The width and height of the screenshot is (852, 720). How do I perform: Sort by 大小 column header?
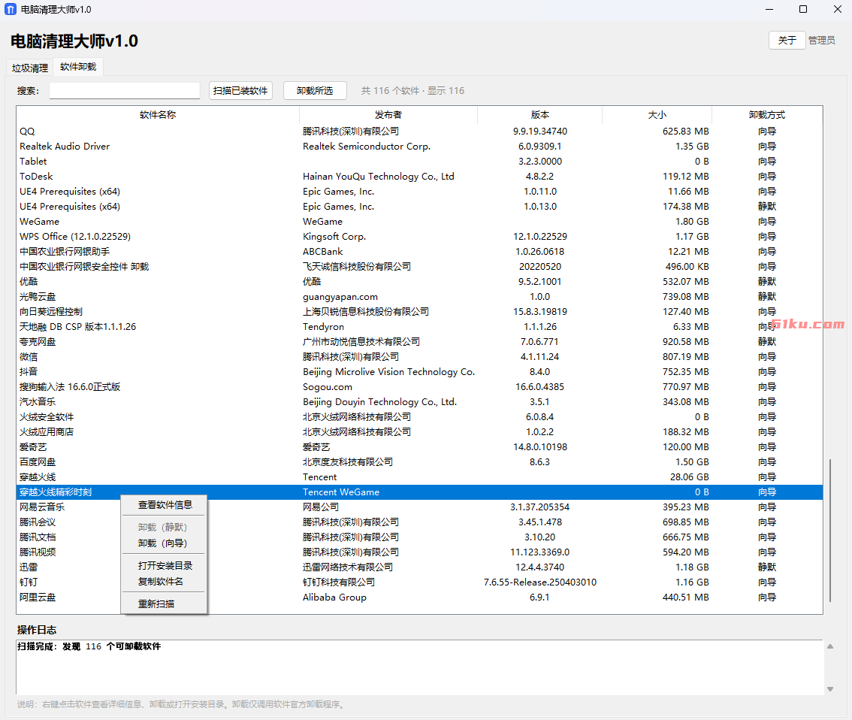pyautogui.click(x=657, y=115)
